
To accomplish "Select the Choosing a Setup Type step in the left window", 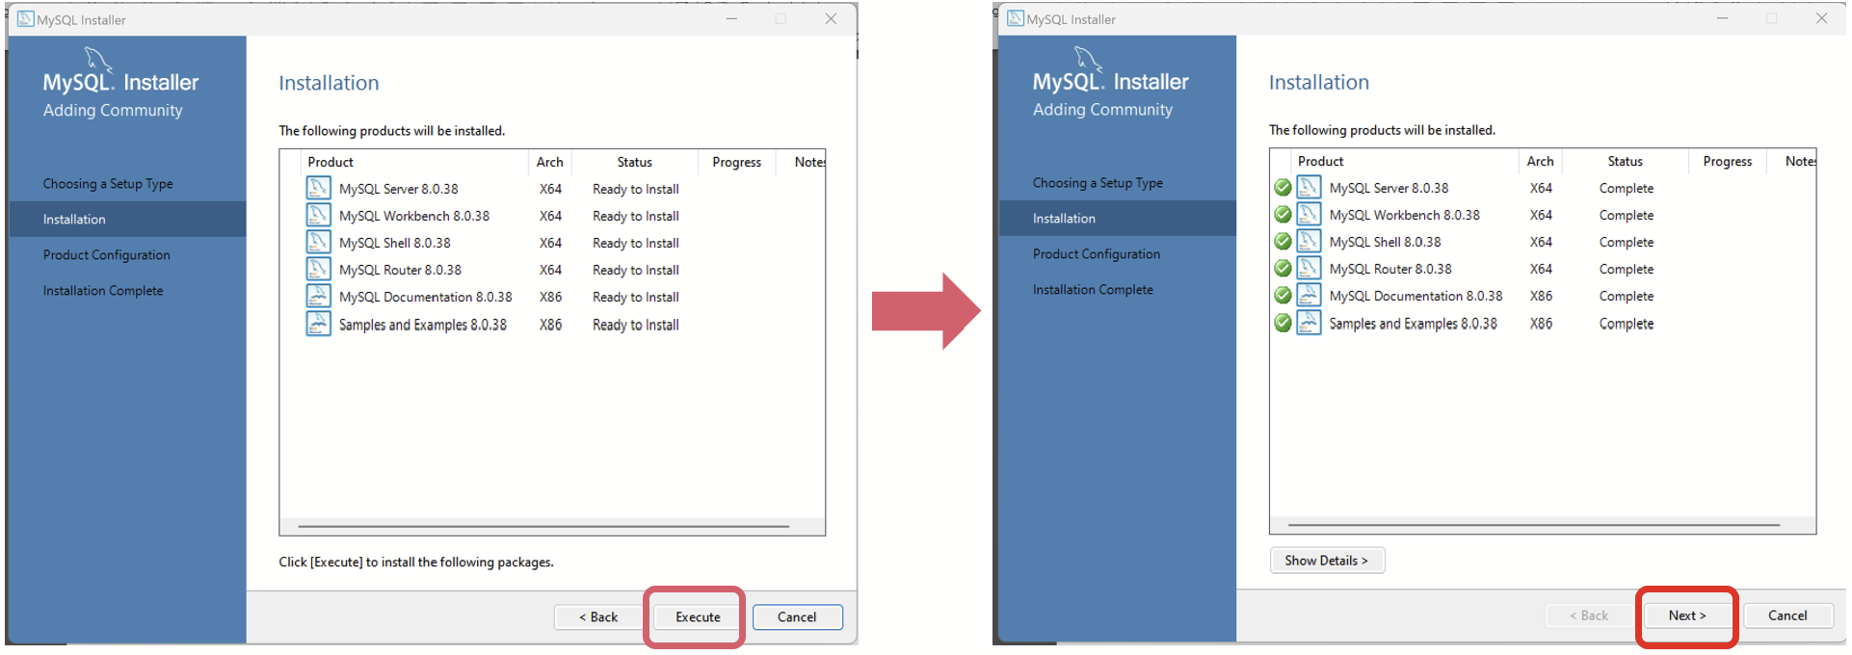I will (108, 183).
